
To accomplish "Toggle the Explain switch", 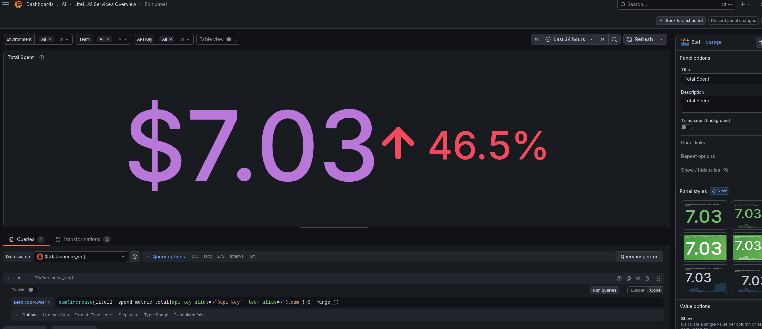I will tap(34, 290).
